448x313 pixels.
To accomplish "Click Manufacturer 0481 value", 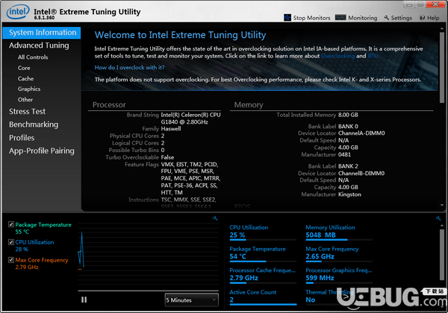I will tap(344, 155).
